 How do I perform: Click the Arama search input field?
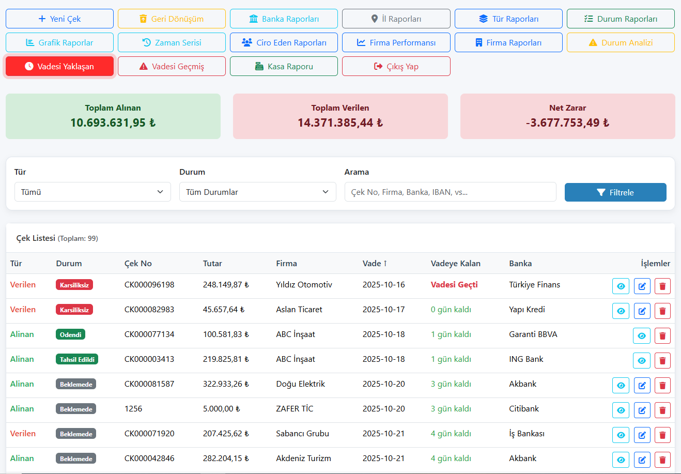tap(450, 192)
